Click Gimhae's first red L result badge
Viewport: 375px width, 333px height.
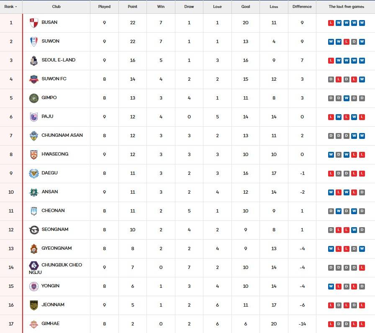coord(331,324)
